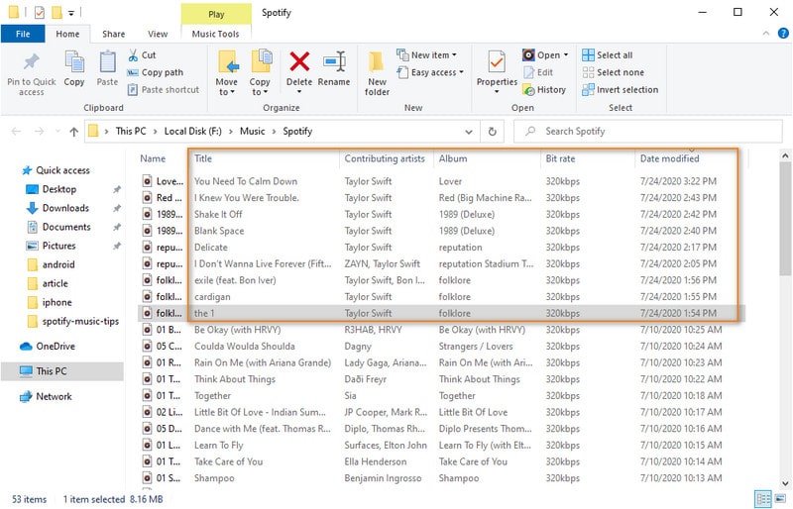The height and width of the screenshot is (509, 793).
Task: Open file History
Action: click(x=544, y=89)
